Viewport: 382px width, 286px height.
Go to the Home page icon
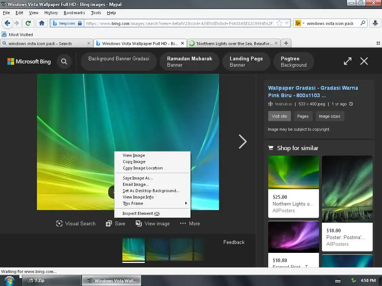click(x=42, y=23)
